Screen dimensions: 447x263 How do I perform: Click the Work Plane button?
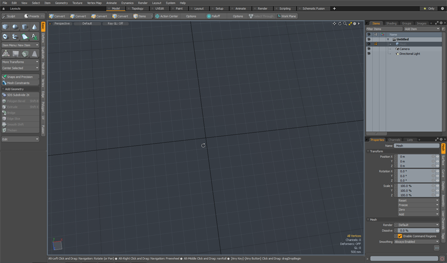click(287, 16)
